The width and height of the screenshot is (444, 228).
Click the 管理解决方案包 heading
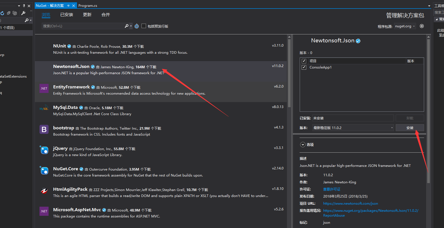pyautogui.click(x=405, y=15)
